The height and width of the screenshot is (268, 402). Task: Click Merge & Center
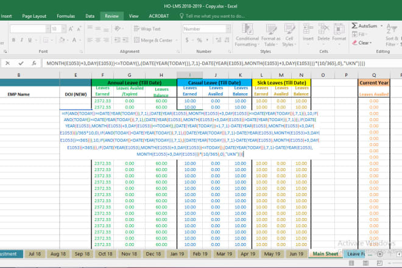click(x=153, y=40)
